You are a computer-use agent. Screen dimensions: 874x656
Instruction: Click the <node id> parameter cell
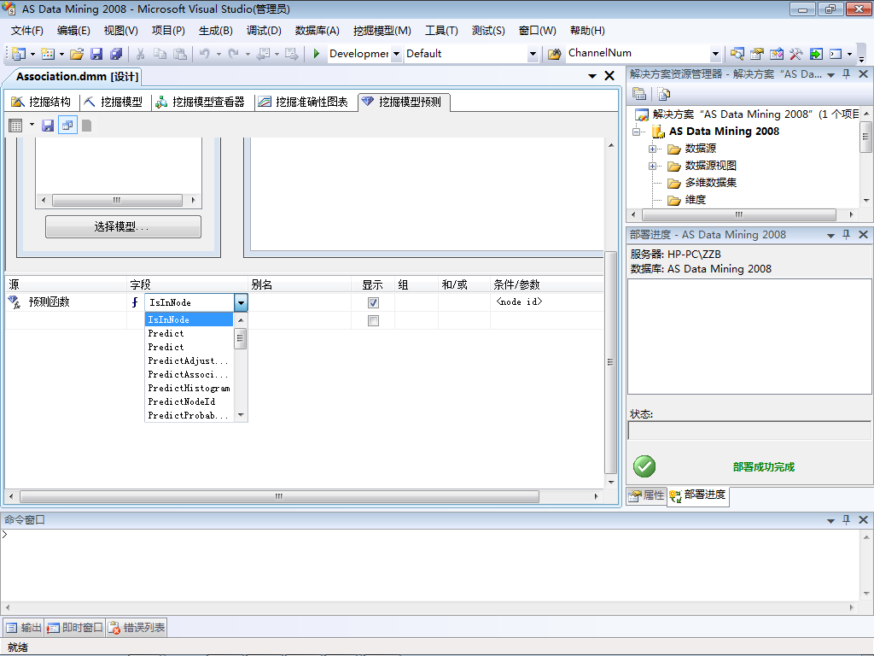[546, 302]
